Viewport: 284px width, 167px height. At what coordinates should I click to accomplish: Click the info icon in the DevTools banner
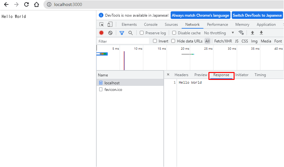pos(101,15)
